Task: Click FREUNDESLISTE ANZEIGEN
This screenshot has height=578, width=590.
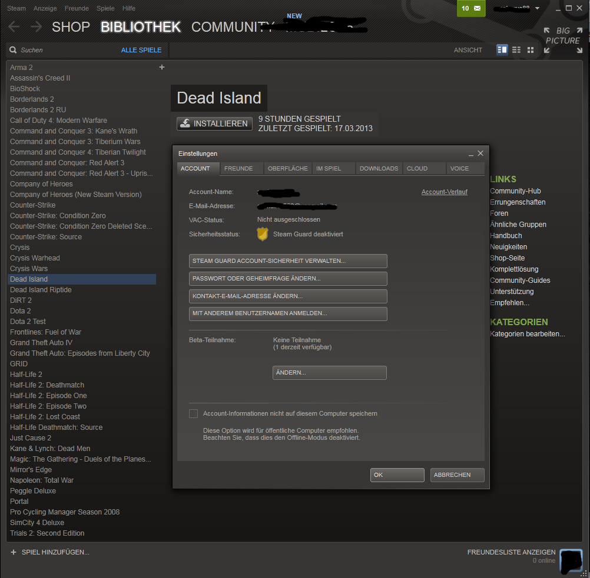Action: click(x=511, y=552)
